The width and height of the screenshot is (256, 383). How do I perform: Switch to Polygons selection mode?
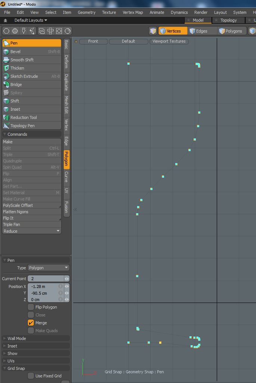pos(232,31)
